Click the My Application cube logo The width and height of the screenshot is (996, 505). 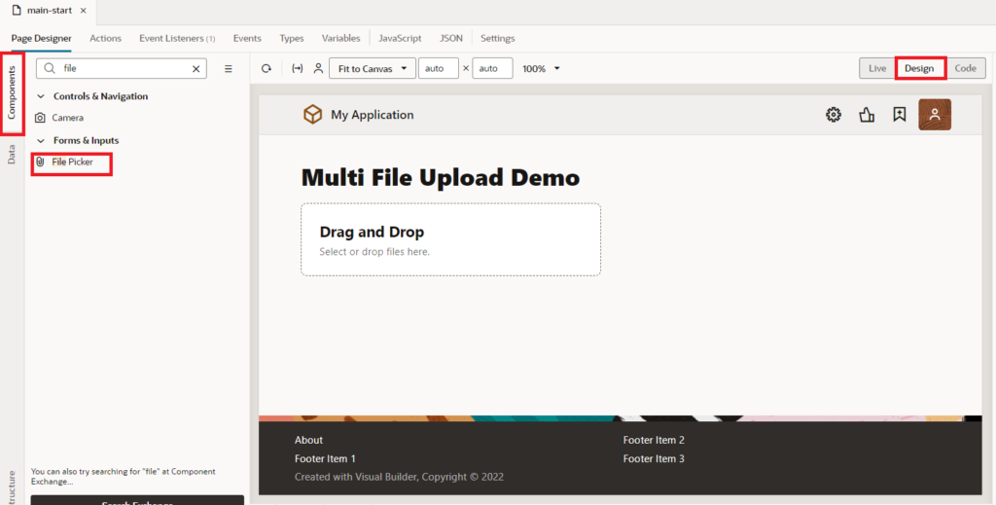click(312, 115)
